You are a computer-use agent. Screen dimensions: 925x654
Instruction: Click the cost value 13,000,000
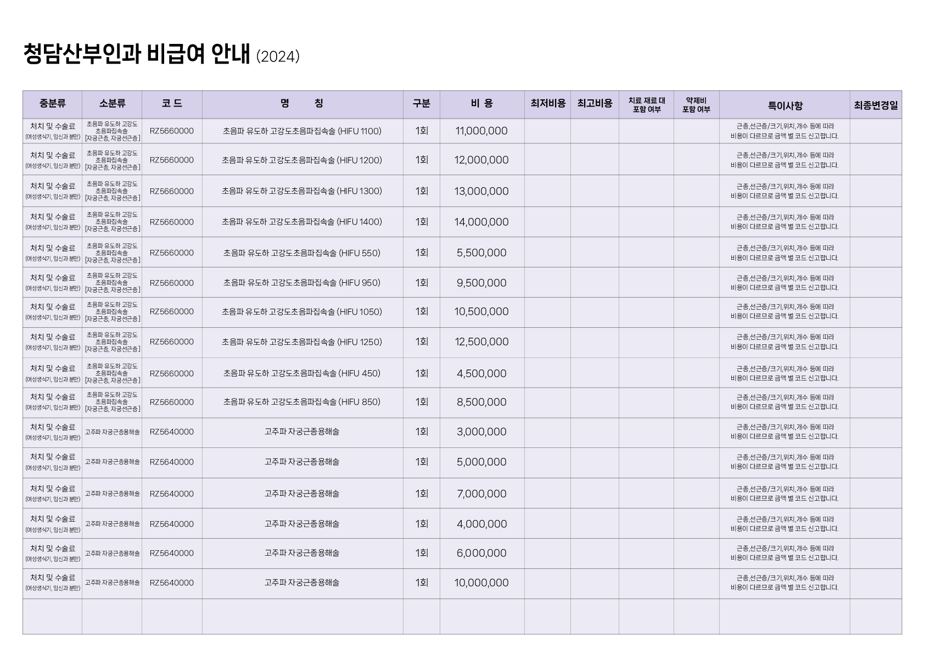click(481, 191)
